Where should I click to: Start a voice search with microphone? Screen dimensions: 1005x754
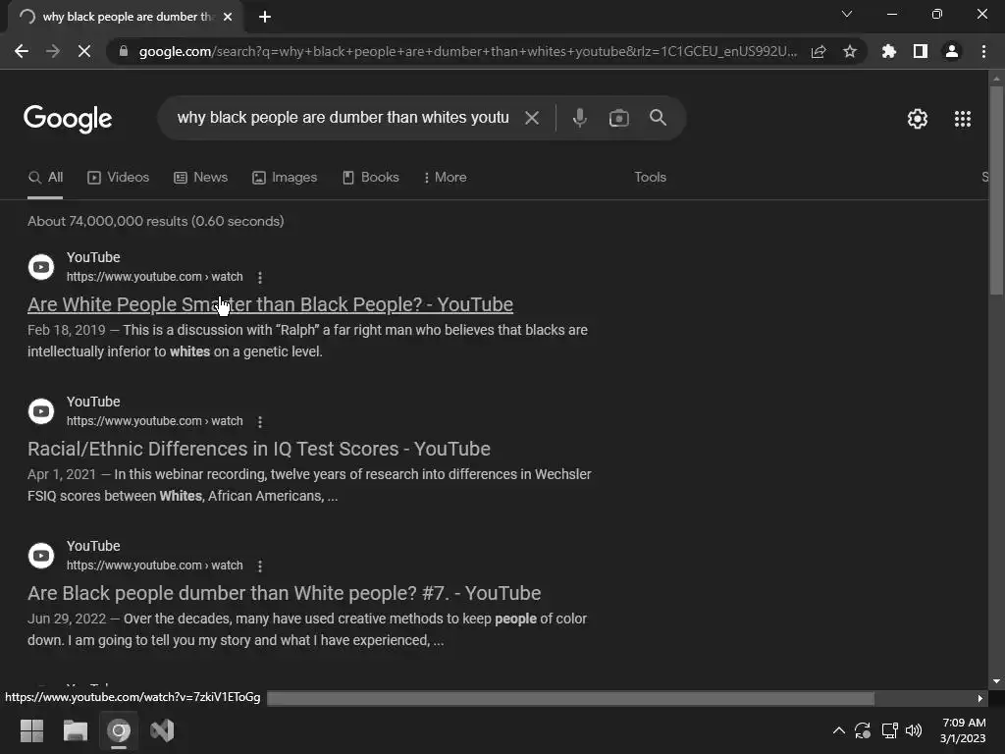coord(579,118)
